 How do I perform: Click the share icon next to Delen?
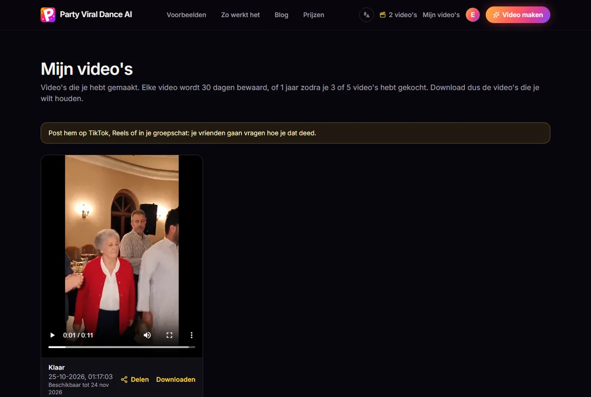124,380
